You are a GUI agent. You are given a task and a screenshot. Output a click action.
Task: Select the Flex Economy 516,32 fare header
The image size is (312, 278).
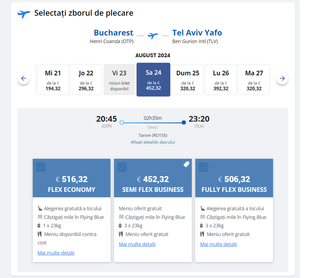tap(72, 184)
